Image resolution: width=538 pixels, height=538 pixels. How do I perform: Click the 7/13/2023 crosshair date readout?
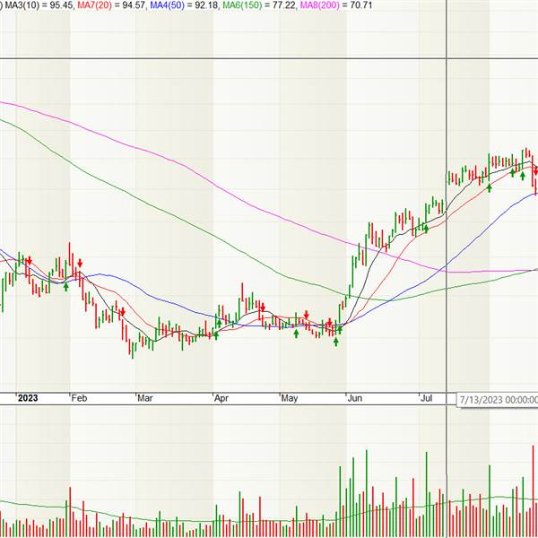click(498, 400)
